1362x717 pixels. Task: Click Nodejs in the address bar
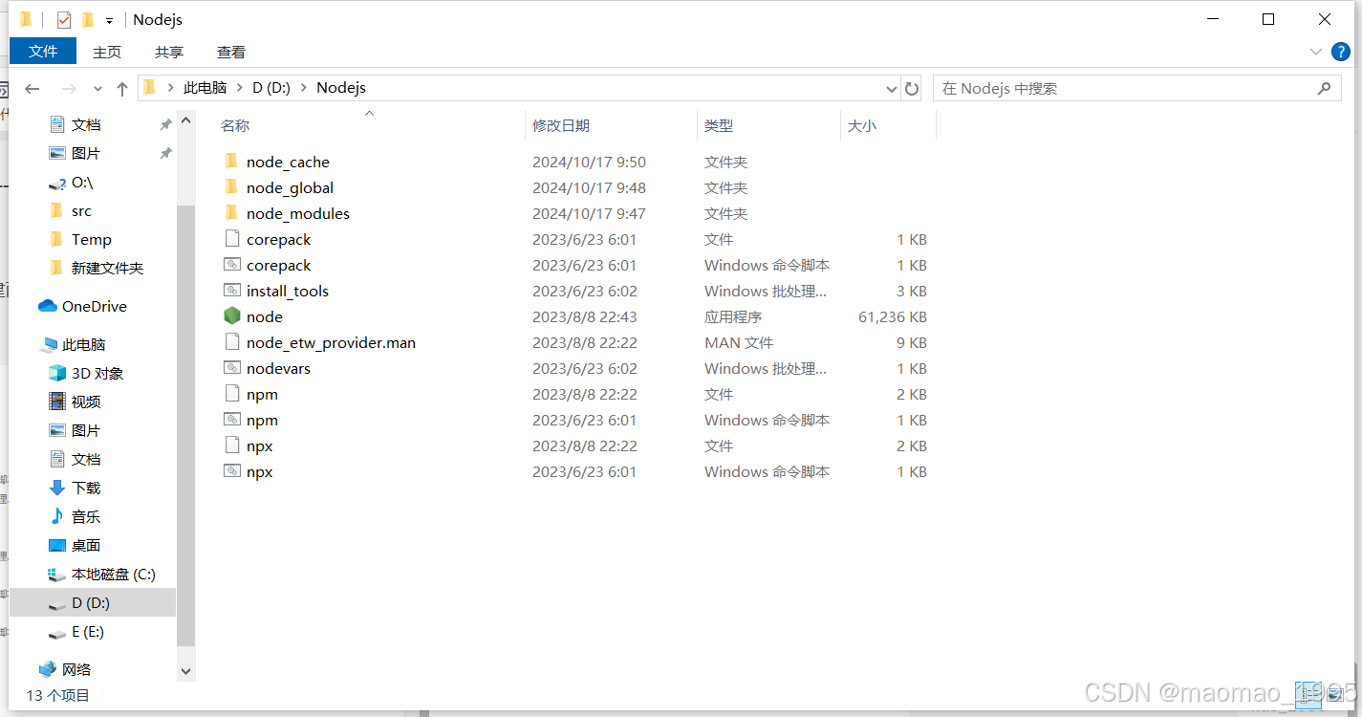tap(341, 88)
